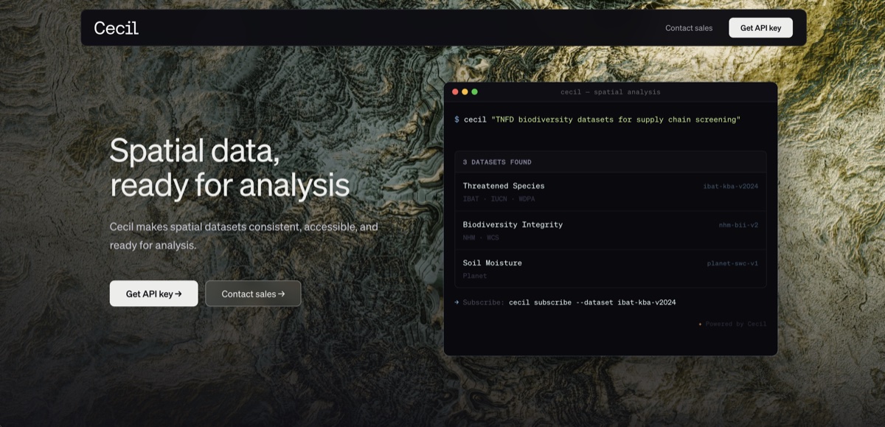This screenshot has height=427, width=885.
Task: Select the Threatened Species dataset name
Action: point(504,186)
